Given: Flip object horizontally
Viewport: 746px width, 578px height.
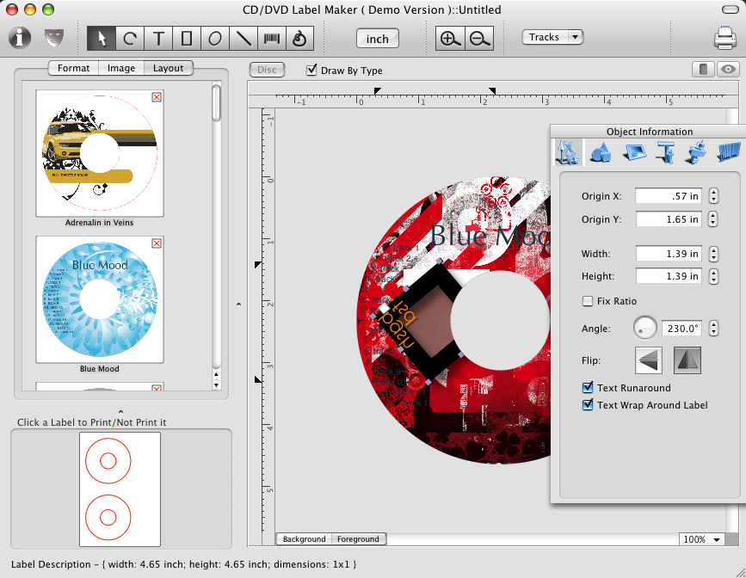Looking at the screenshot, I should [687, 360].
